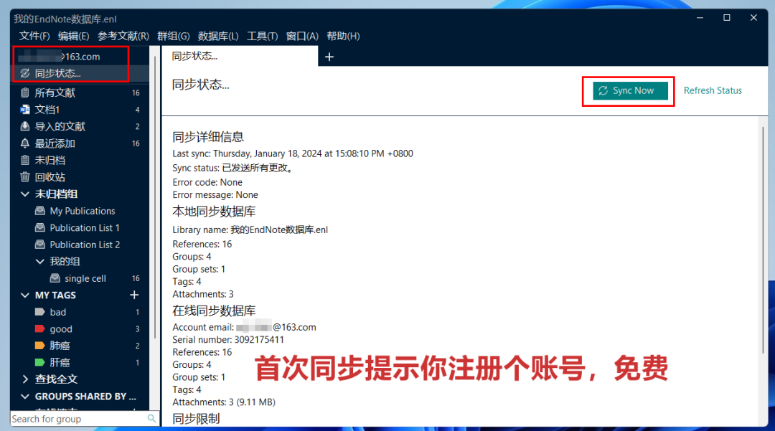Screen dimensions: 775x431
Task: Click the Publication List 1 group icon
Action: click(40, 227)
